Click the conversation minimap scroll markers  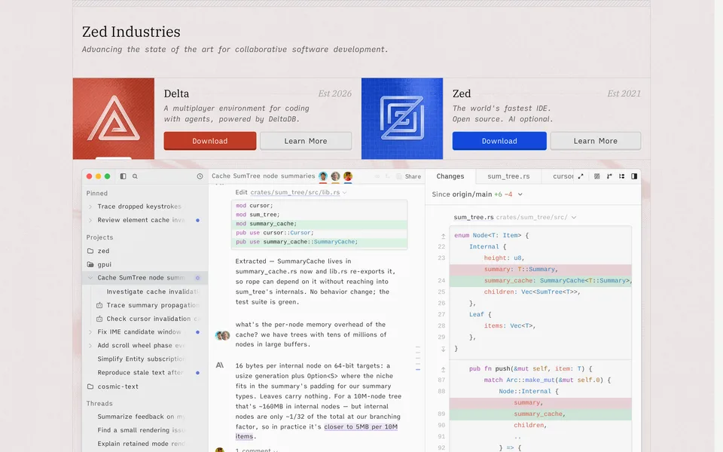[x=418, y=359]
